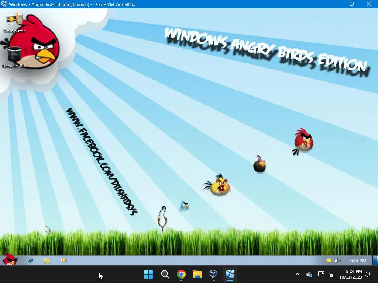Open the muted host volume icon
Viewport: 378px width, 283px height.
[330, 274]
